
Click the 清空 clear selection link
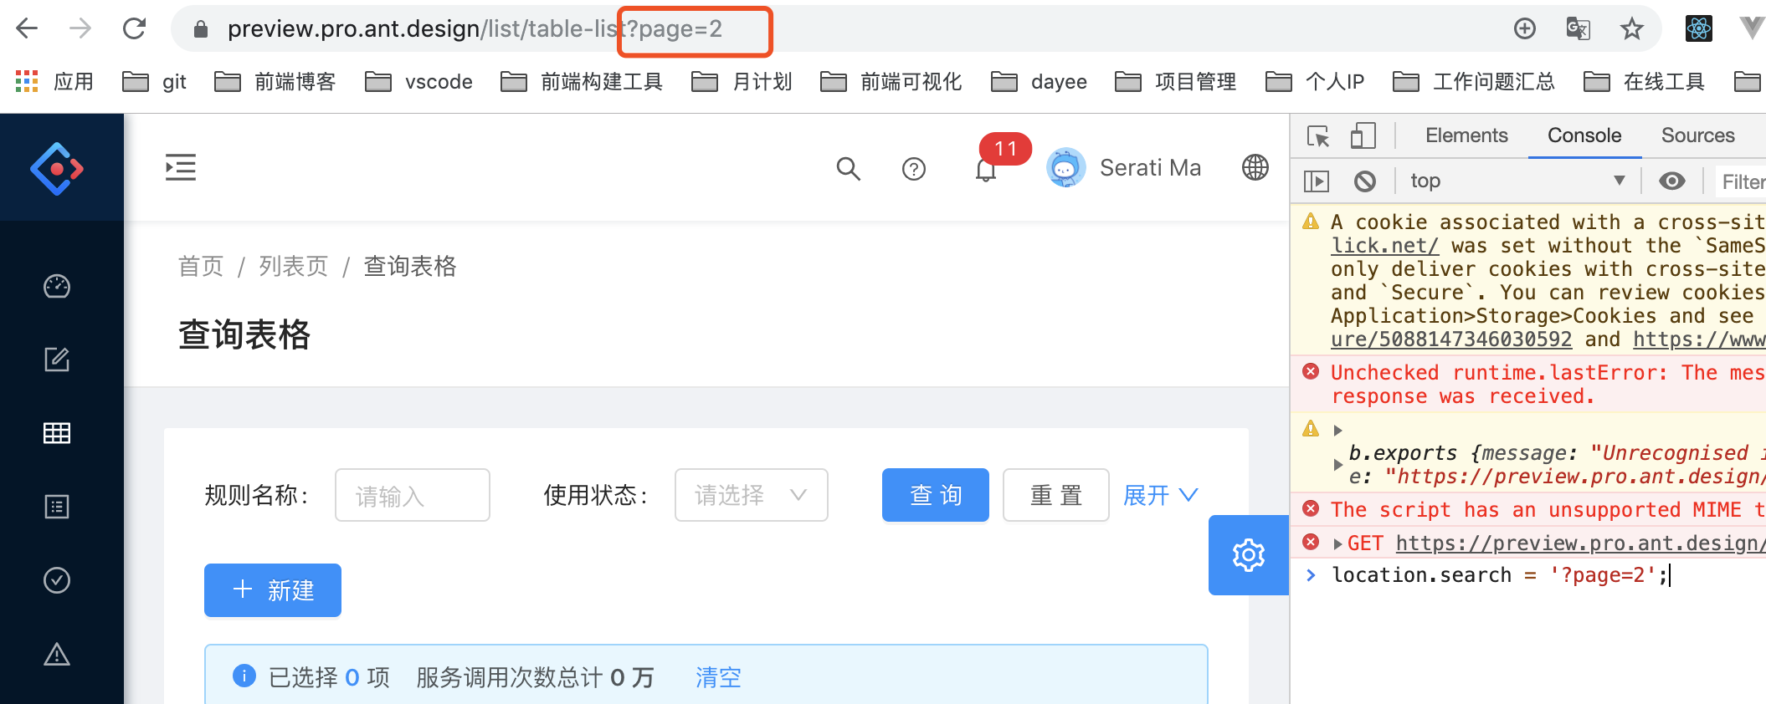click(x=718, y=677)
